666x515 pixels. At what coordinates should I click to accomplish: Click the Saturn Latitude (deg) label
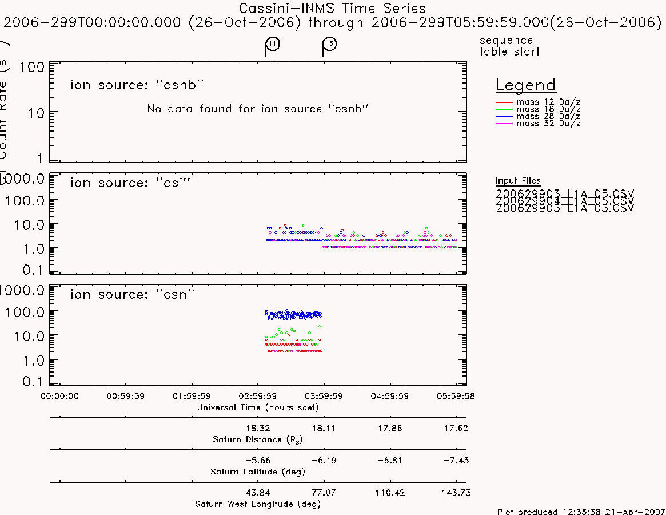257,472
